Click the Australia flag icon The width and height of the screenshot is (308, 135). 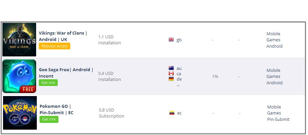click(171, 68)
